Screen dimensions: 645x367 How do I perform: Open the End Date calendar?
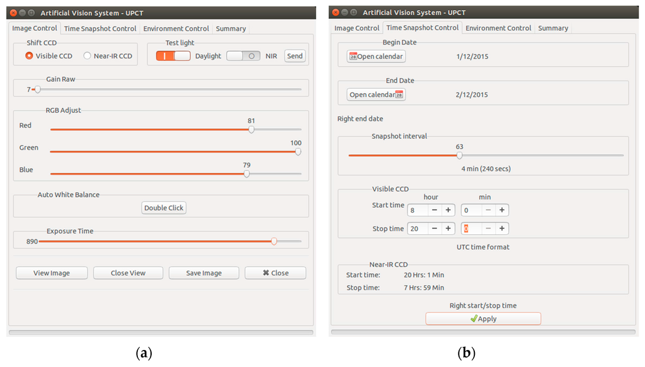(376, 95)
